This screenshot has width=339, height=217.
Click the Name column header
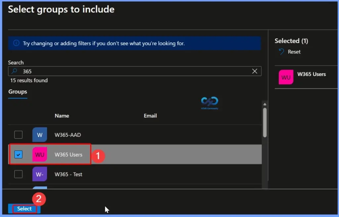62,116
